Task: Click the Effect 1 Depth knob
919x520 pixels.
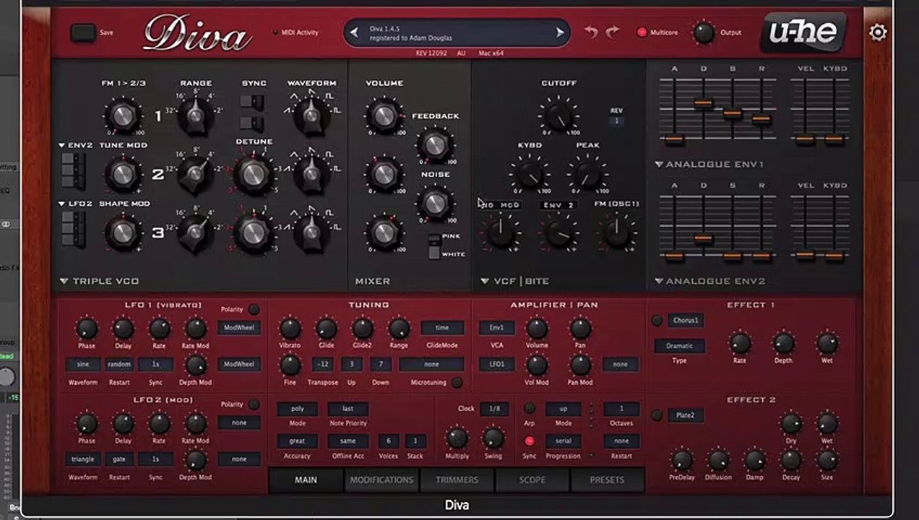Action: click(x=784, y=343)
